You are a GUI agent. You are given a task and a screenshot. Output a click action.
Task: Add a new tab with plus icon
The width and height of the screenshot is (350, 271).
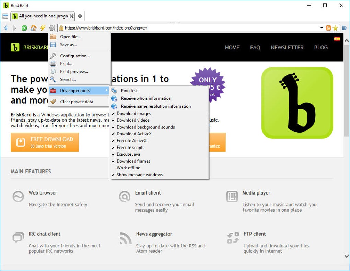click(x=80, y=16)
